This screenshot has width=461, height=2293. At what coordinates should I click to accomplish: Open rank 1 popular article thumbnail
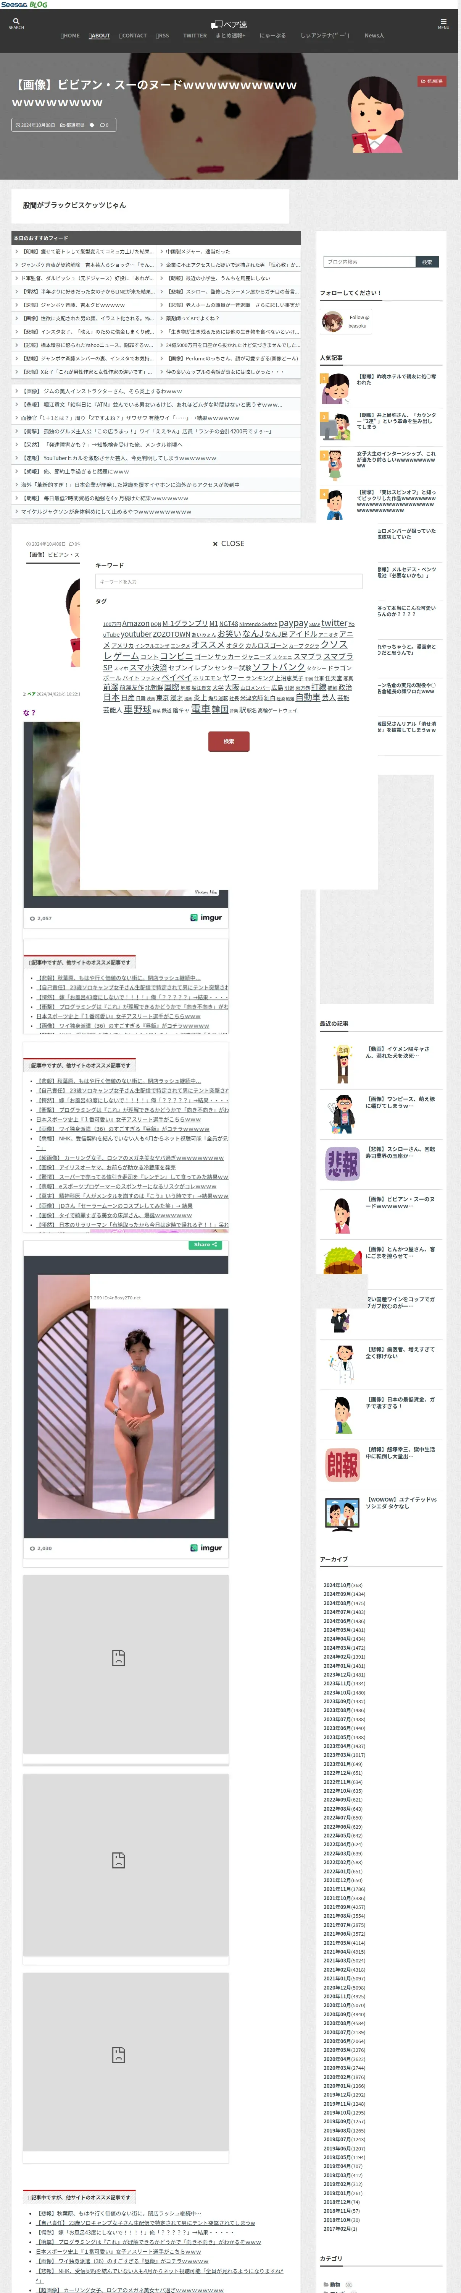click(x=335, y=388)
